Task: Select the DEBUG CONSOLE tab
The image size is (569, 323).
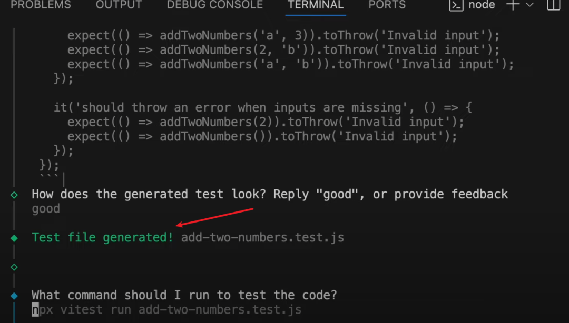Action: coord(214,5)
